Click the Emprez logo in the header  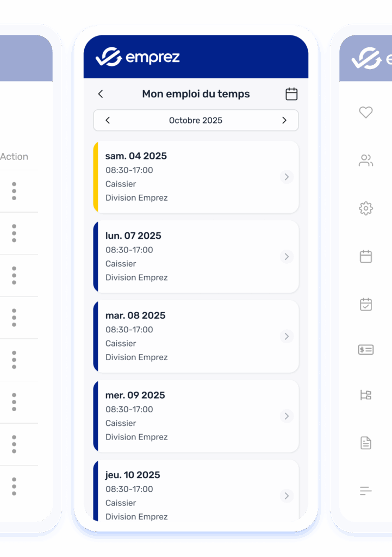click(138, 57)
